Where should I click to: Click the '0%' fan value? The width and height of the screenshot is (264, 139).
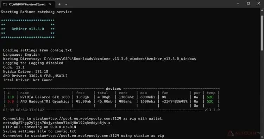tap(164, 97)
